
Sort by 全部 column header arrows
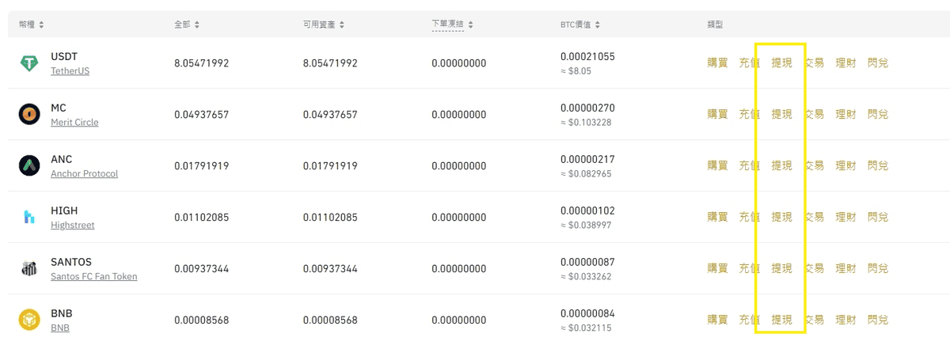pyautogui.click(x=197, y=25)
